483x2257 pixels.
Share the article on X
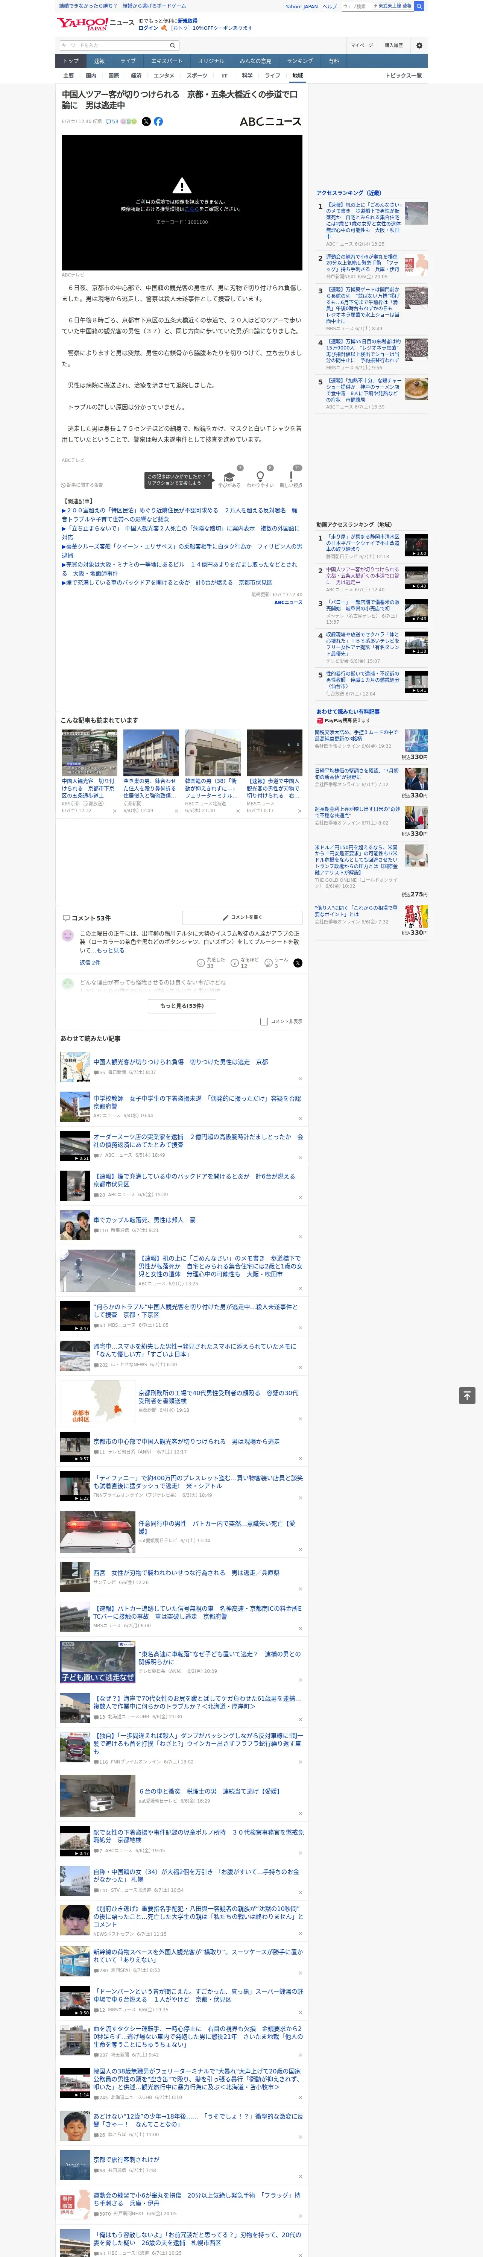(146, 122)
